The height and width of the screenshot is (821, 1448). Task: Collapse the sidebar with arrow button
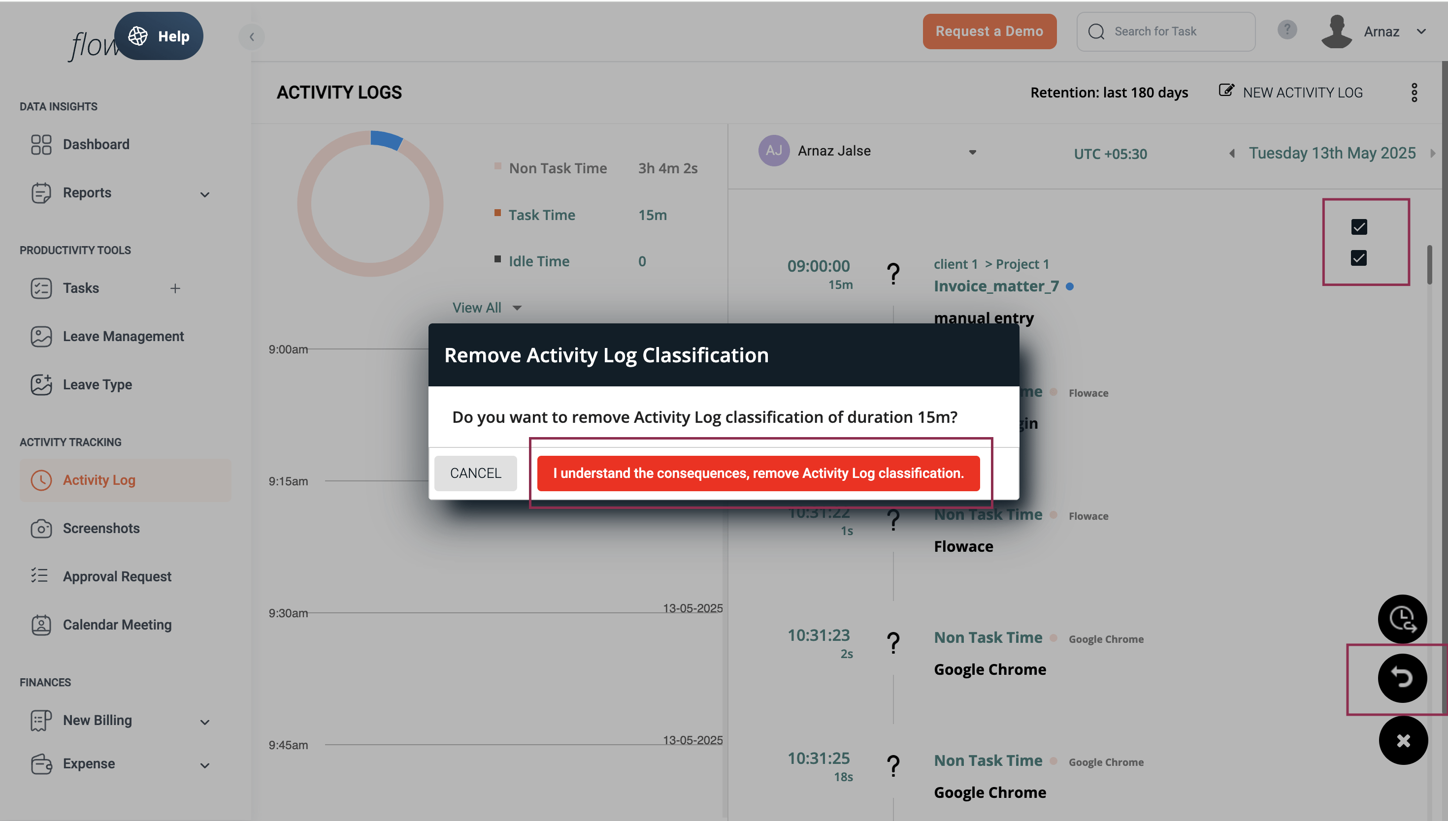252,36
